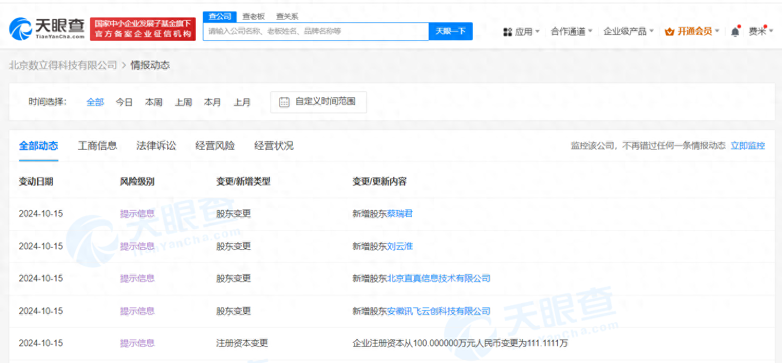Open the notification bell

[735, 32]
